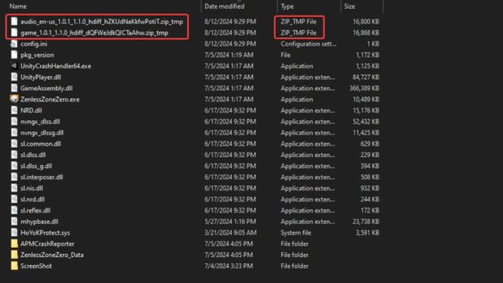The height and width of the screenshot is (283, 503).
Task: Click the ScreenShot folder icon
Action: click(14, 266)
